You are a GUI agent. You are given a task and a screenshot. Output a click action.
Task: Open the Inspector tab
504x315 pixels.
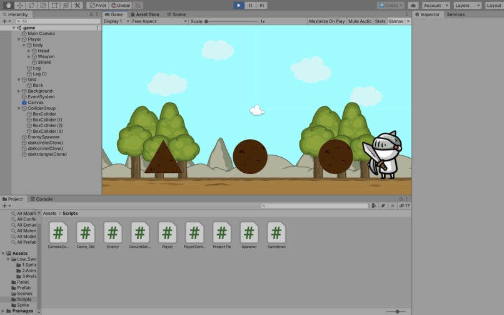[428, 14]
